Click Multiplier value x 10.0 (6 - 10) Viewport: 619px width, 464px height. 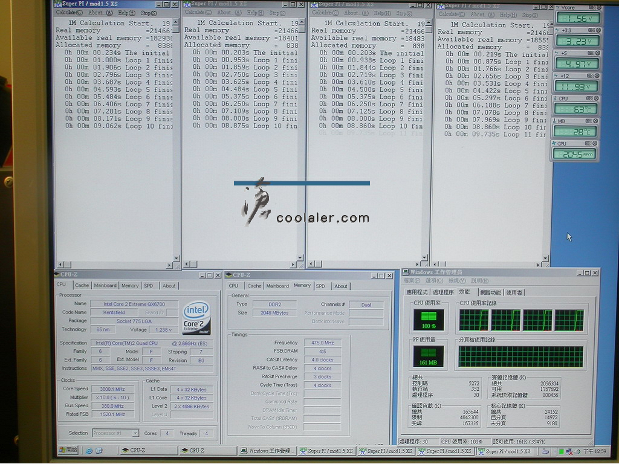[x=112, y=398]
